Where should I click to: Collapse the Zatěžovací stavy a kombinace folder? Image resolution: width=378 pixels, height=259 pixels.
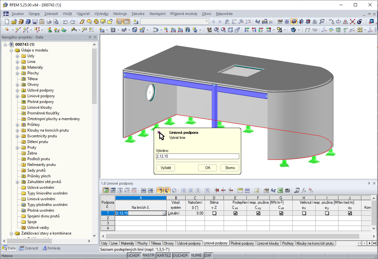11,234
